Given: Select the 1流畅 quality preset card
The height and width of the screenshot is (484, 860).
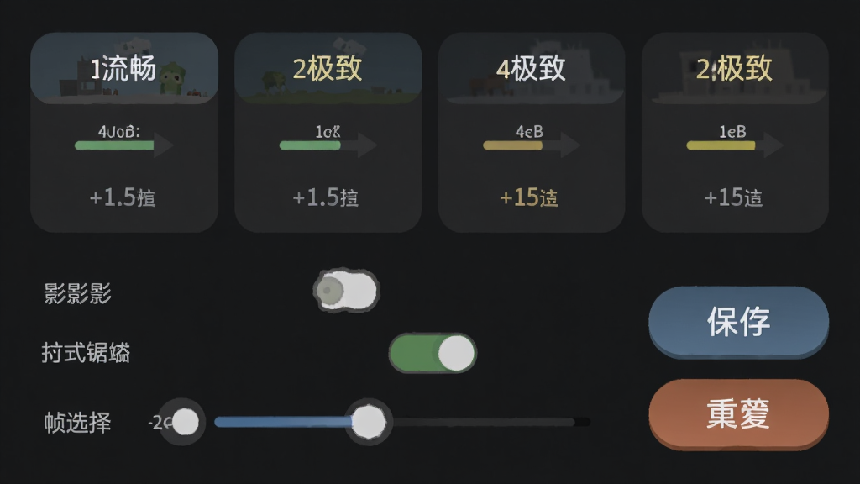Looking at the screenshot, I should [x=124, y=132].
